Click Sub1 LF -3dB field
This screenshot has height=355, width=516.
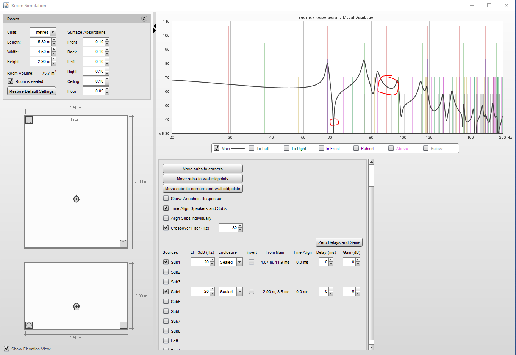200,262
